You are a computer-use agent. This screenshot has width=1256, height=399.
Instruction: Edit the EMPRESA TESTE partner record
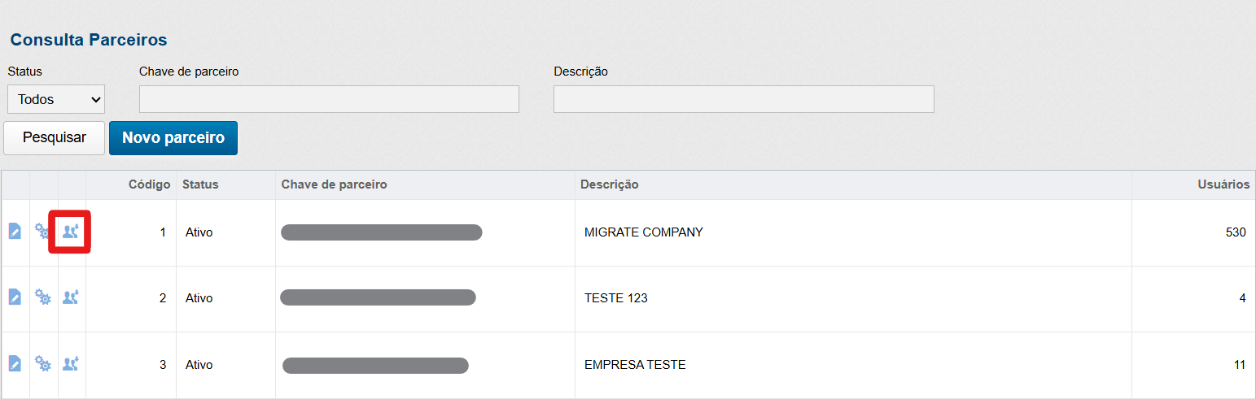point(15,363)
